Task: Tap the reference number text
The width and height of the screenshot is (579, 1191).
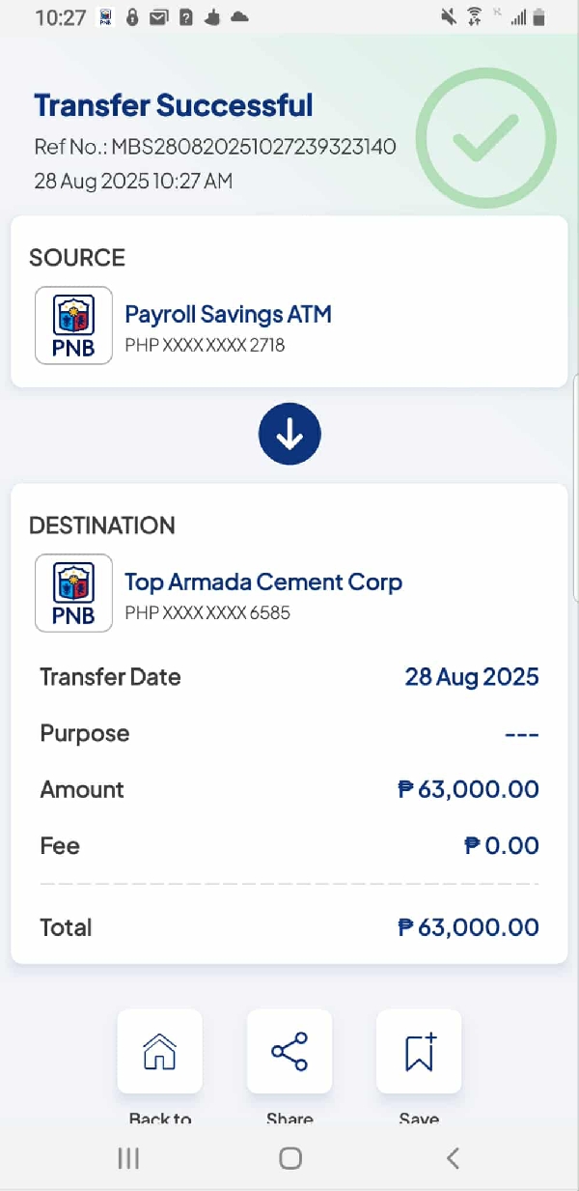Action: pos(215,147)
